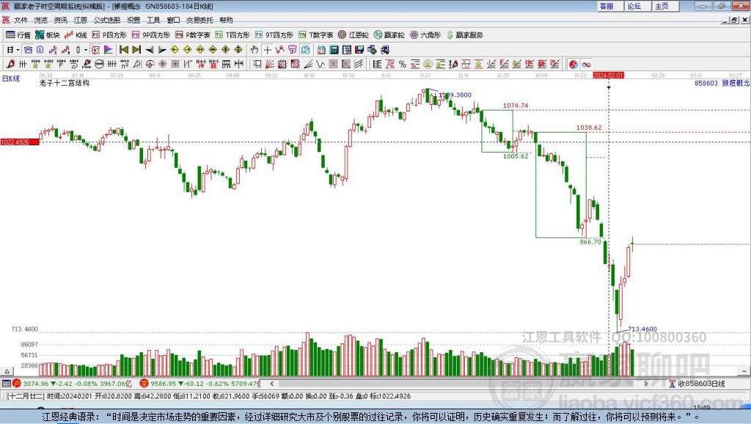
Task: Click the infinity loop icon
Action: 586,64
